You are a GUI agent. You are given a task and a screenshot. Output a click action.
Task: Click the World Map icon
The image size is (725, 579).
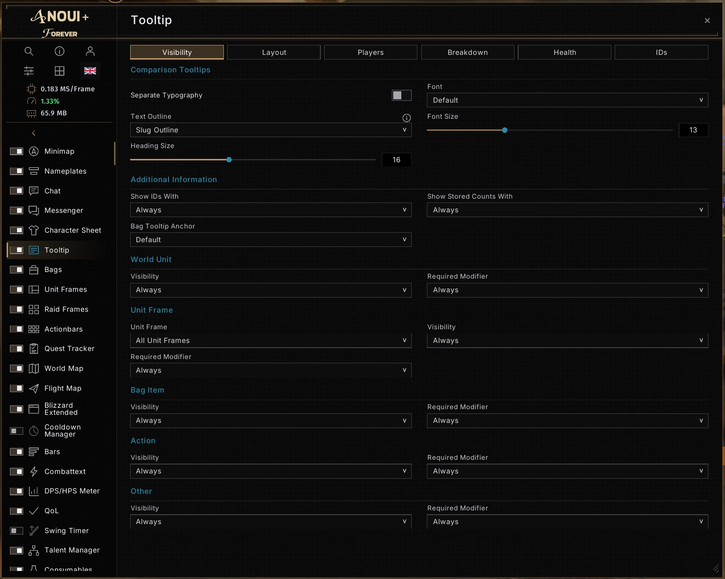click(x=34, y=368)
